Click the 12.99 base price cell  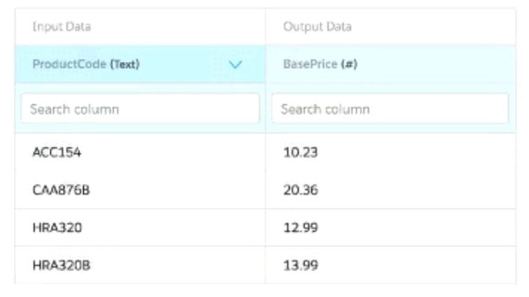pyautogui.click(x=300, y=227)
